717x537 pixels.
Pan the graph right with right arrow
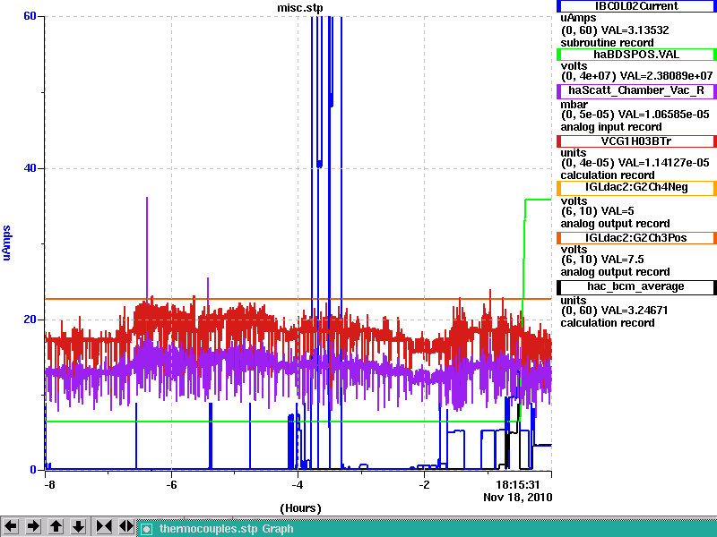pos(33,526)
